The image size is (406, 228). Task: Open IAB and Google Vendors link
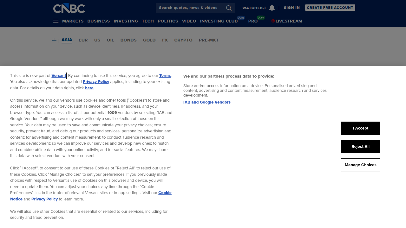point(207,102)
